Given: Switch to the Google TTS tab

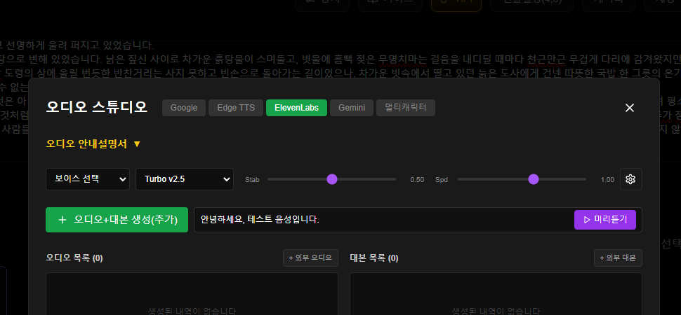Looking at the screenshot, I should 183,108.
